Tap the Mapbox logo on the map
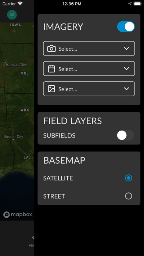 pyautogui.click(x=18, y=214)
